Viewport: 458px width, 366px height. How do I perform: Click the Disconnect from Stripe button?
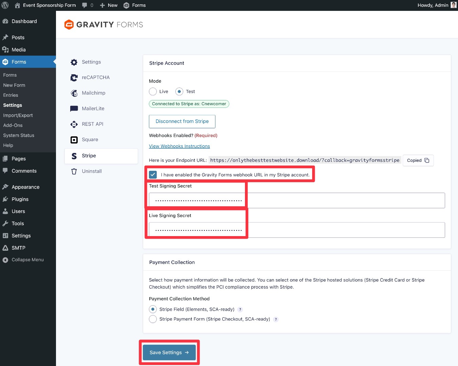[182, 121]
